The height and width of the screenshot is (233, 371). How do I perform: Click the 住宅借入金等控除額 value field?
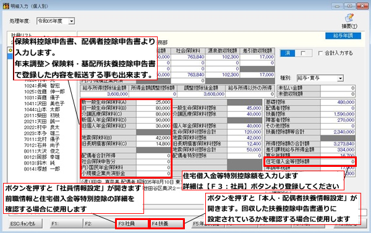coord(338,161)
